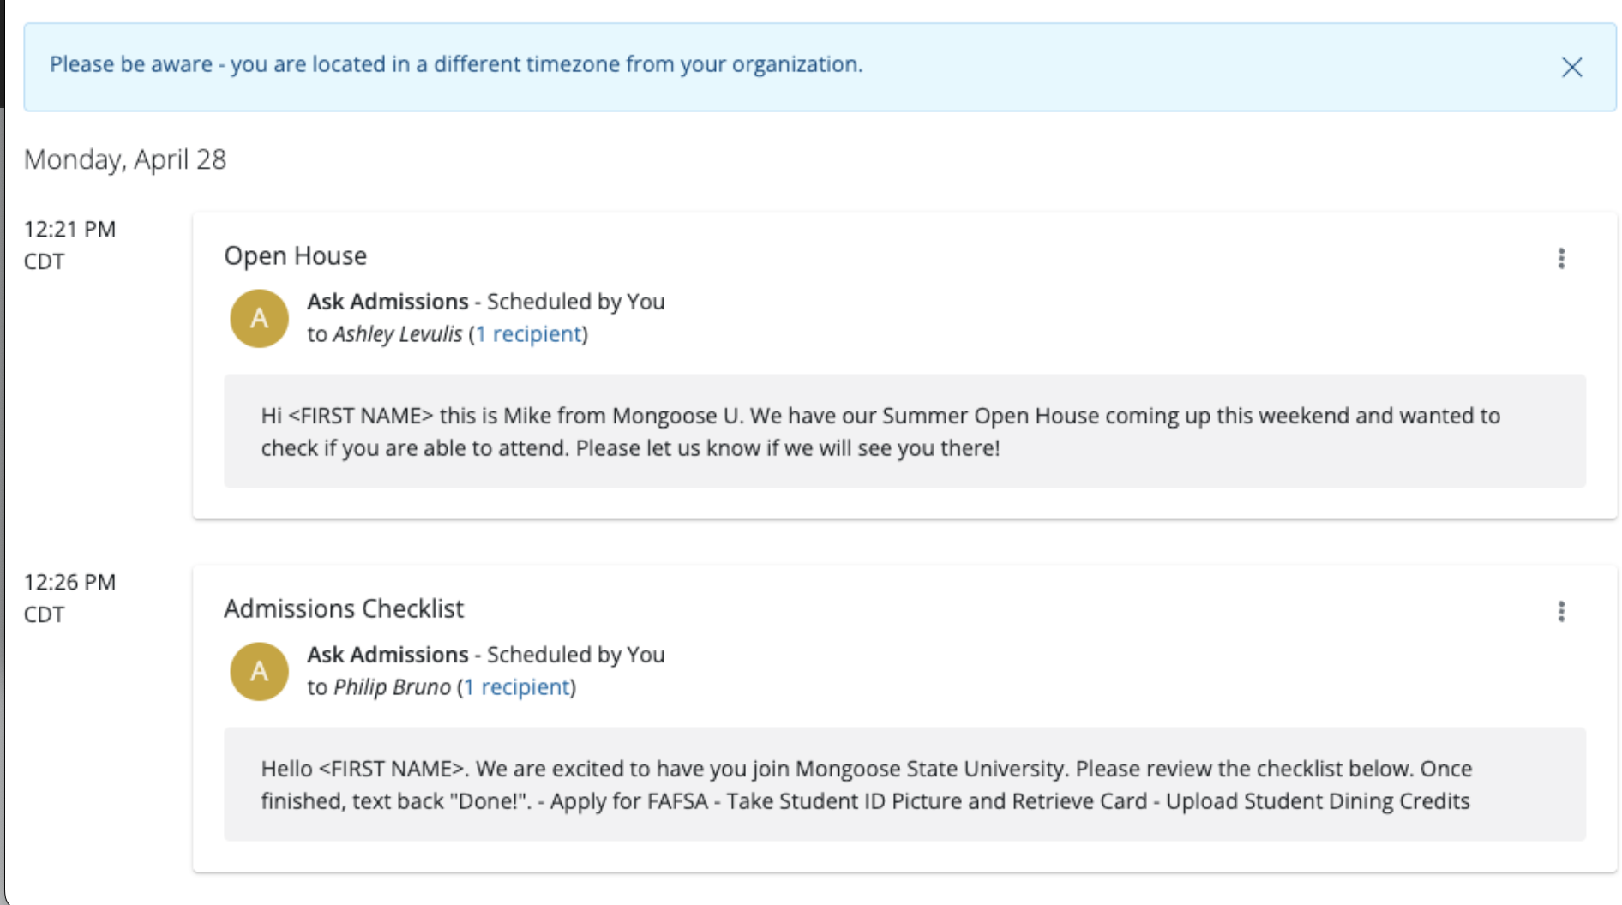Click the recipient name Ashley Levulis

(x=397, y=334)
